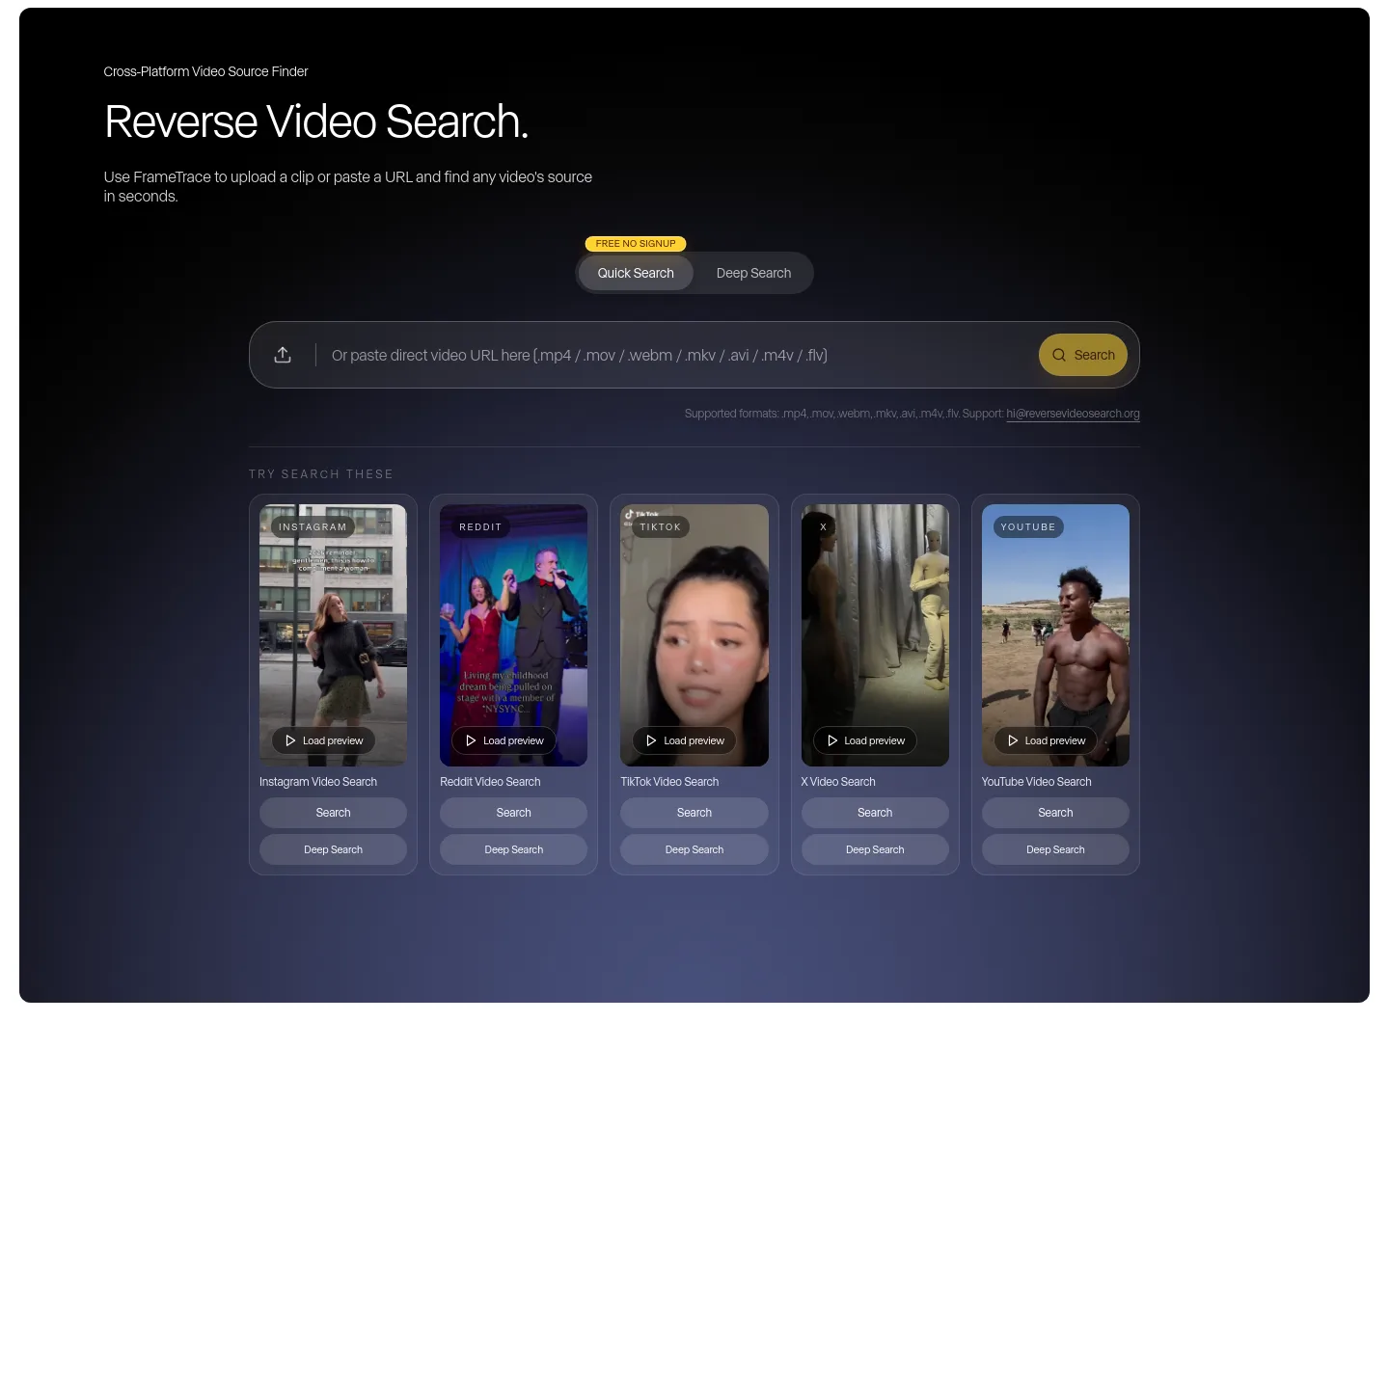1389x1398 pixels.
Task: Click Deep Search under YouTube Video Search
Action: tap(1055, 849)
